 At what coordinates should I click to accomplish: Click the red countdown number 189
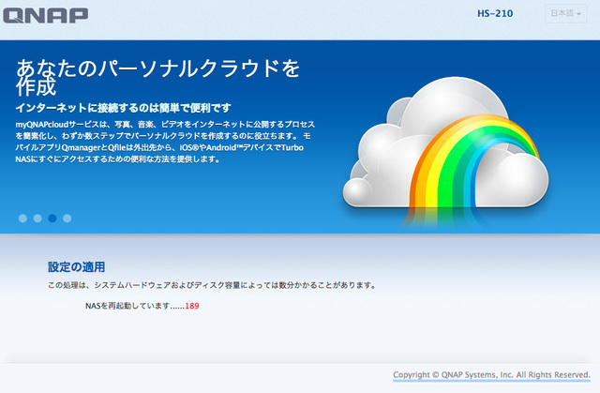click(x=192, y=306)
